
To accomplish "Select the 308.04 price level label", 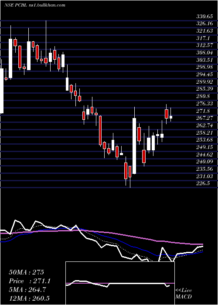I will click(x=204, y=53).
